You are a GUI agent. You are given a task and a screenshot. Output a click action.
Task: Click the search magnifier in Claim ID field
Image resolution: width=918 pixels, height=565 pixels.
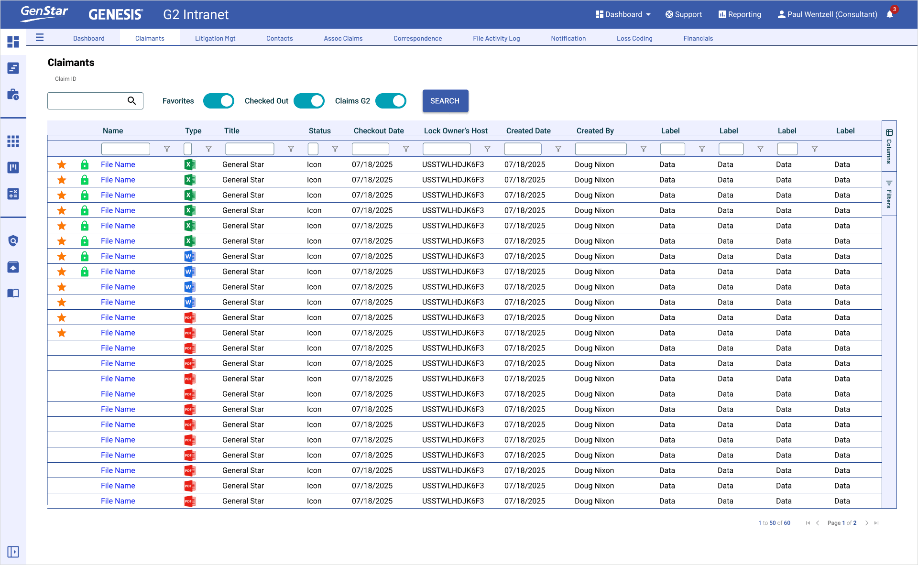click(x=131, y=101)
